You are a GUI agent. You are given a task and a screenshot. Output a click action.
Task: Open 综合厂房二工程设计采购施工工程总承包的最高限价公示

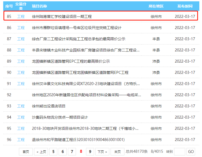pyautogui.click(x=79, y=39)
